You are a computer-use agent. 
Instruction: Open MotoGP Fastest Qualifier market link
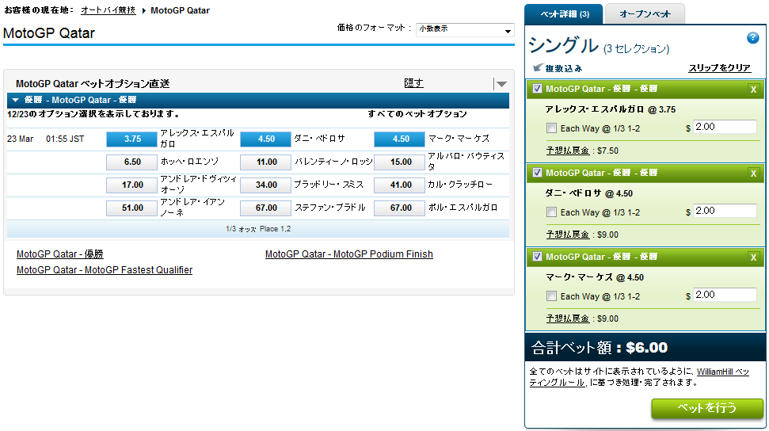click(104, 270)
